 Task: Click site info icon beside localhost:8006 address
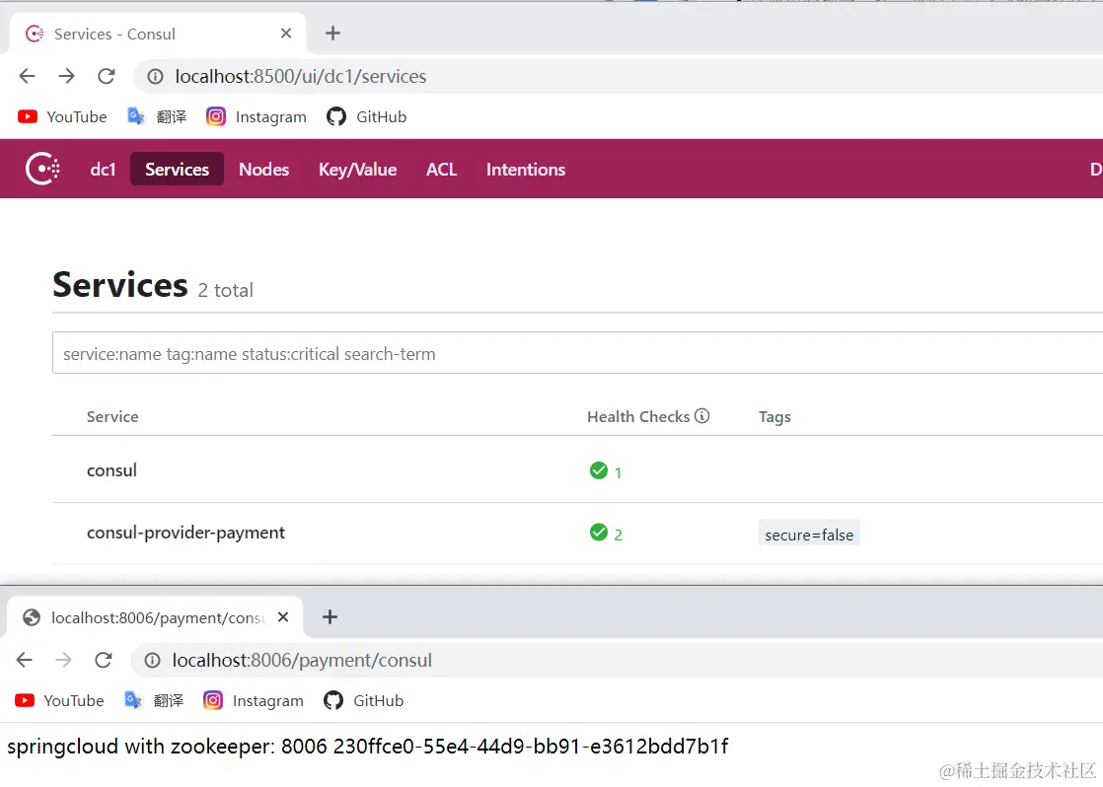[x=153, y=661]
